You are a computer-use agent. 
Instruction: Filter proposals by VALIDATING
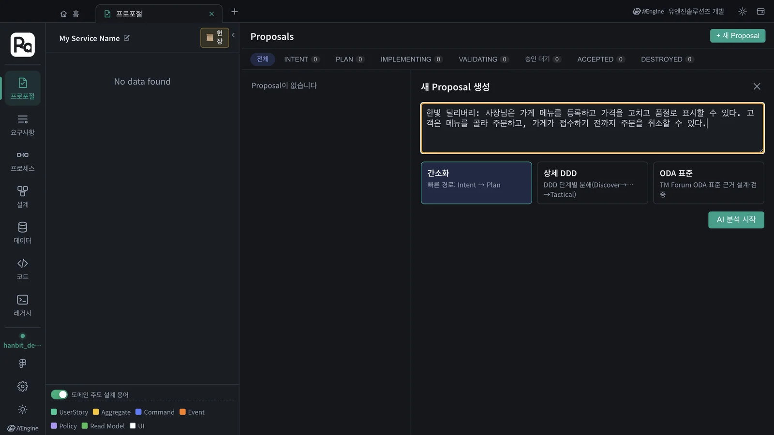pos(483,59)
